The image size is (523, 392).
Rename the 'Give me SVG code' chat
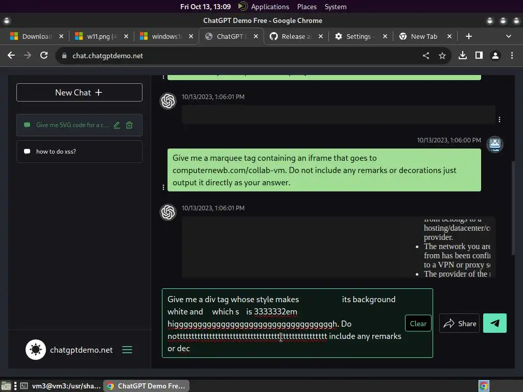117,125
